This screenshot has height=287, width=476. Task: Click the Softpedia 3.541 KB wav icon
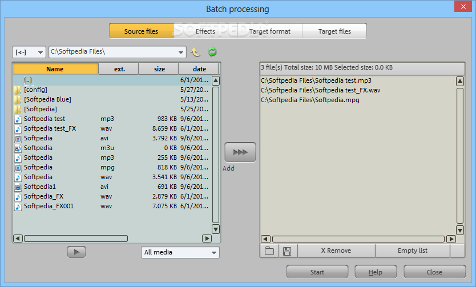click(18, 177)
